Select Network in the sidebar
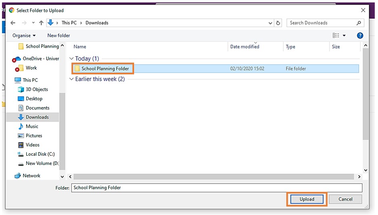This screenshot has width=378, height=215. coord(31,176)
